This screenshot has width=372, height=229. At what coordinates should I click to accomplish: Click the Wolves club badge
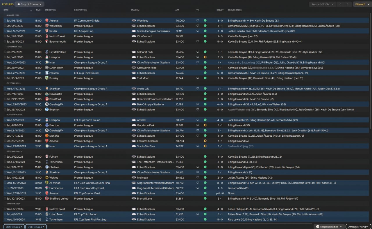click(47, 178)
